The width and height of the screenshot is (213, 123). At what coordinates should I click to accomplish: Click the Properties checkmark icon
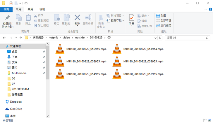pos(131,17)
